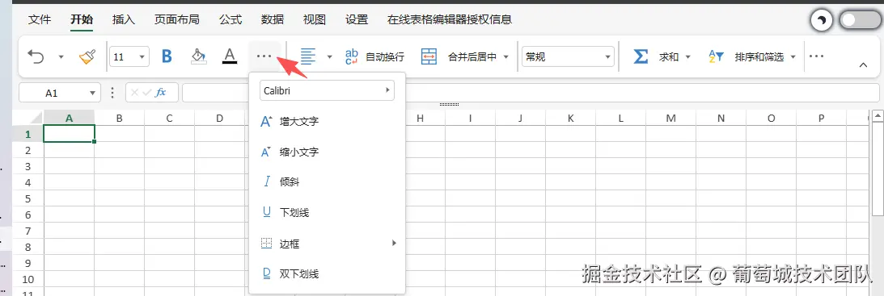Expand the alignment dropdown arrow

tap(330, 56)
